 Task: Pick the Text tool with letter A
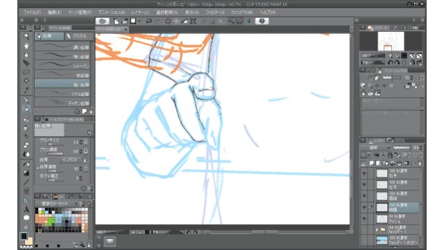[x=26, y=209]
